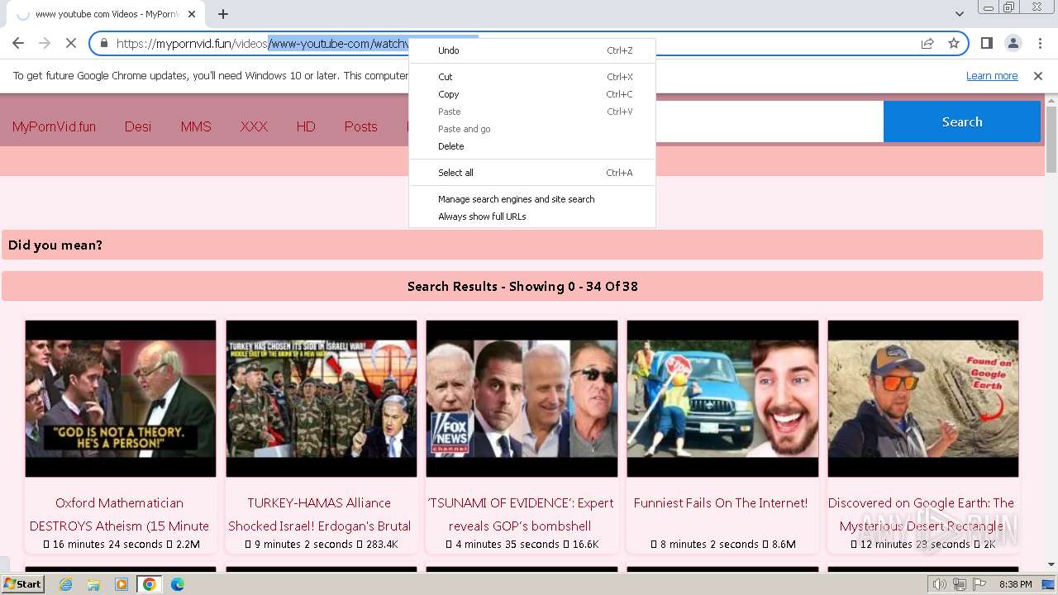Launch Internet Explorer from taskbar
The width and height of the screenshot is (1058, 595).
click(65, 584)
